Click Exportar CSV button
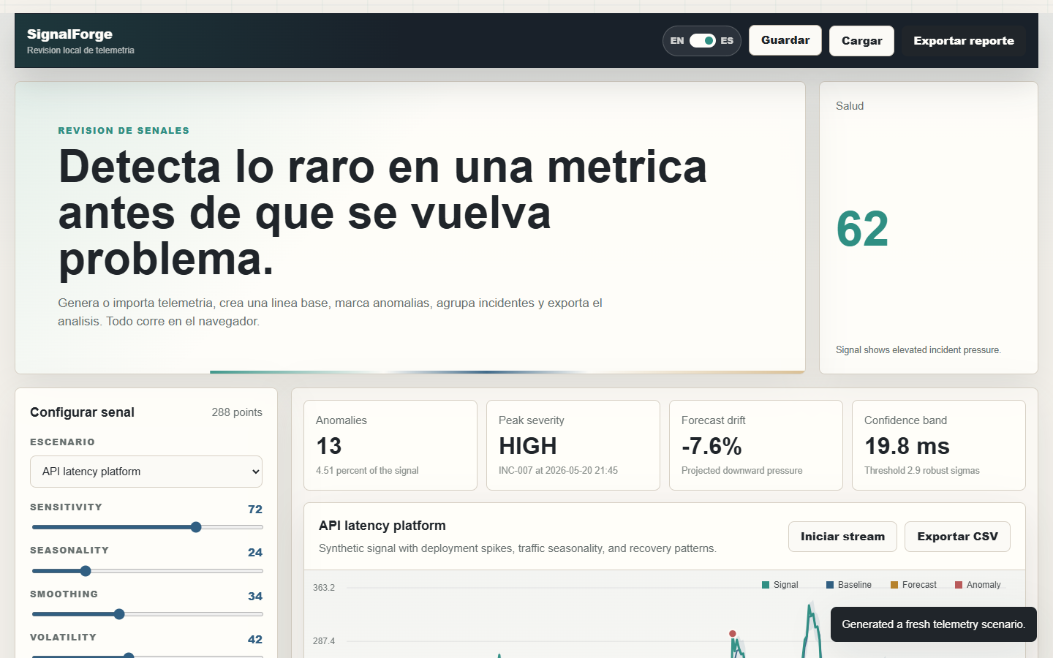The height and width of the screenshot is (658, 1053). coord(957,537)
